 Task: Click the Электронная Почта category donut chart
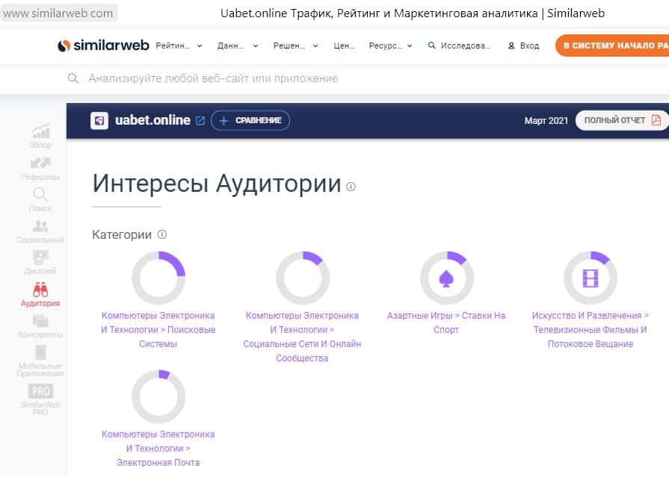coord(158,396)
